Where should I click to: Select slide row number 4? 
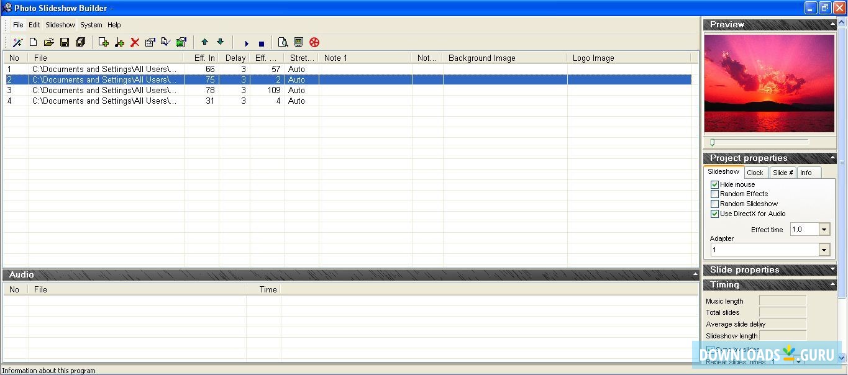tap(347, 101)
